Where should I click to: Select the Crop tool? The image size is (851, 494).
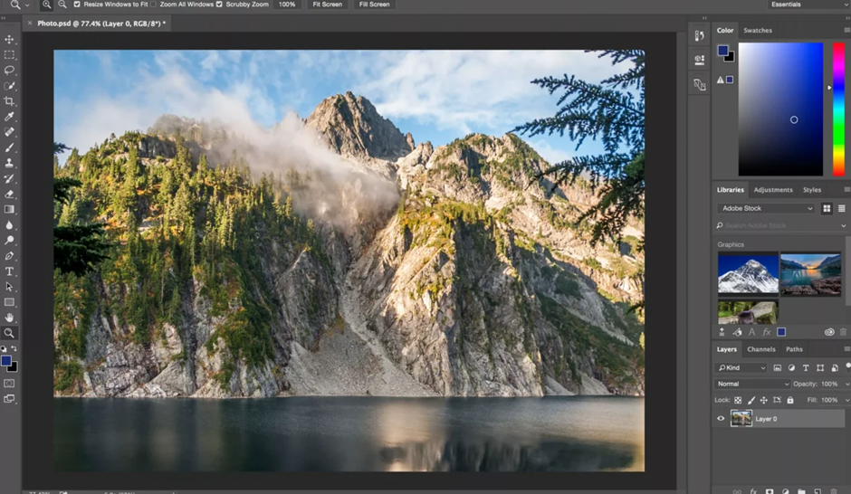(9, 101)
